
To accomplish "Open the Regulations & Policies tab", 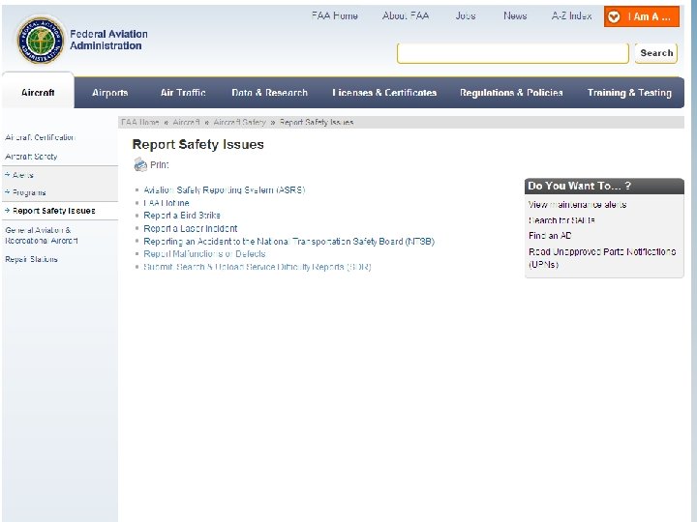I will [x=511, y=93].
